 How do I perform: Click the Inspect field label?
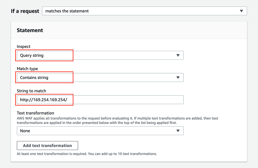point(23,47)
